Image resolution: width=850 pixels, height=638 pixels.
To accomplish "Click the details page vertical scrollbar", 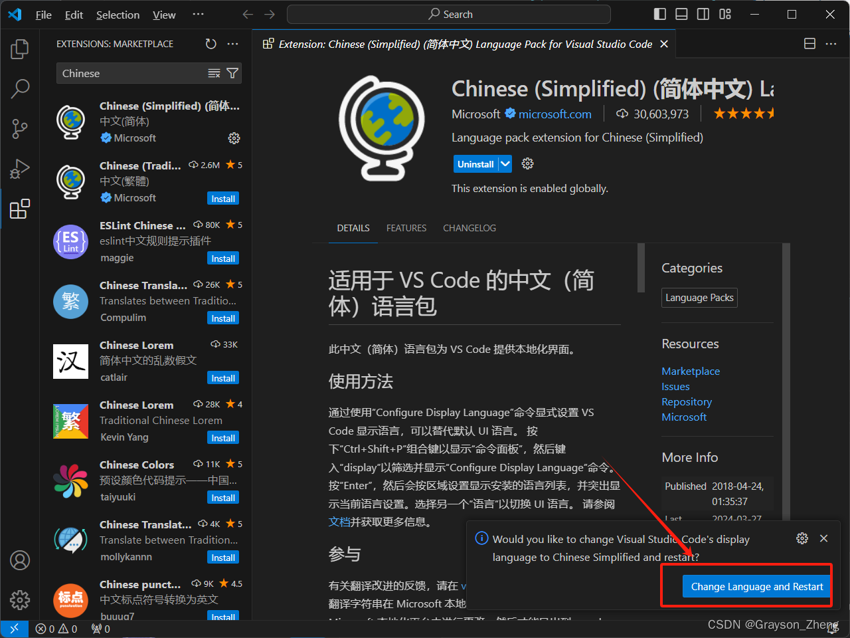I will (641, 268).
